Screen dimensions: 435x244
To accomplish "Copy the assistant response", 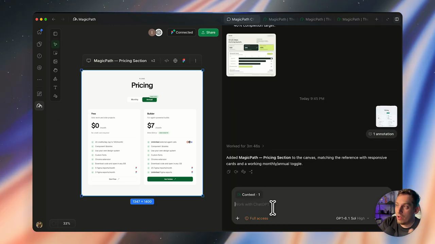I will (x=228, y=172).
